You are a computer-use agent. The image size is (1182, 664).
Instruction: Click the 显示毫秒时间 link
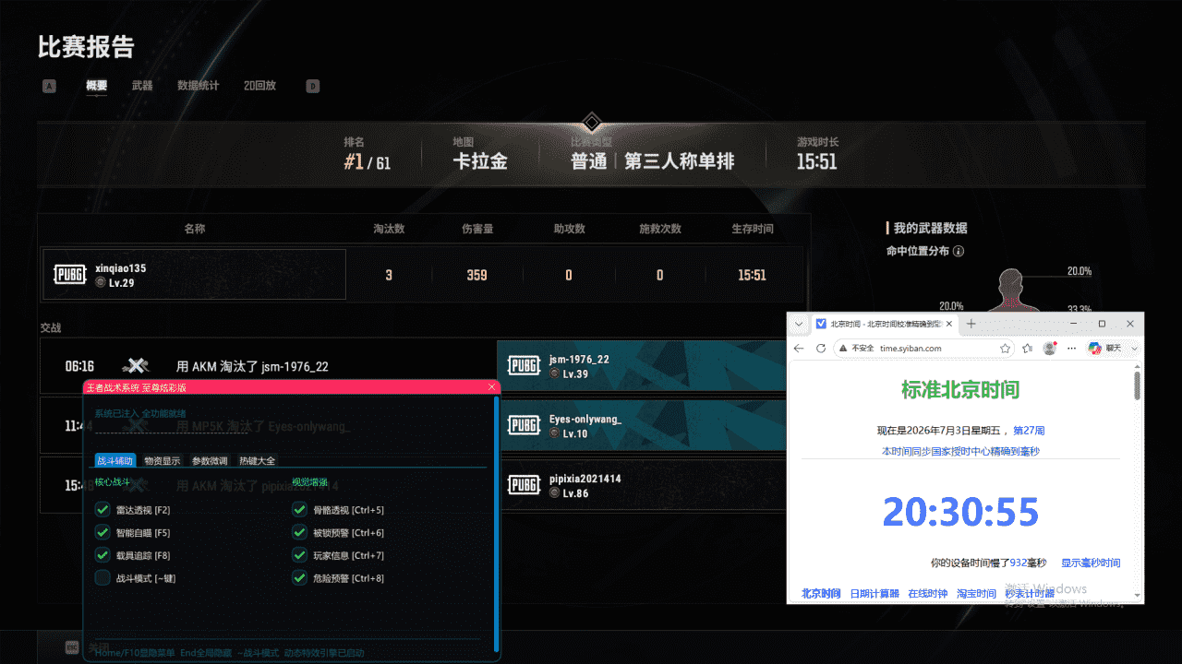pos(1091,563)
